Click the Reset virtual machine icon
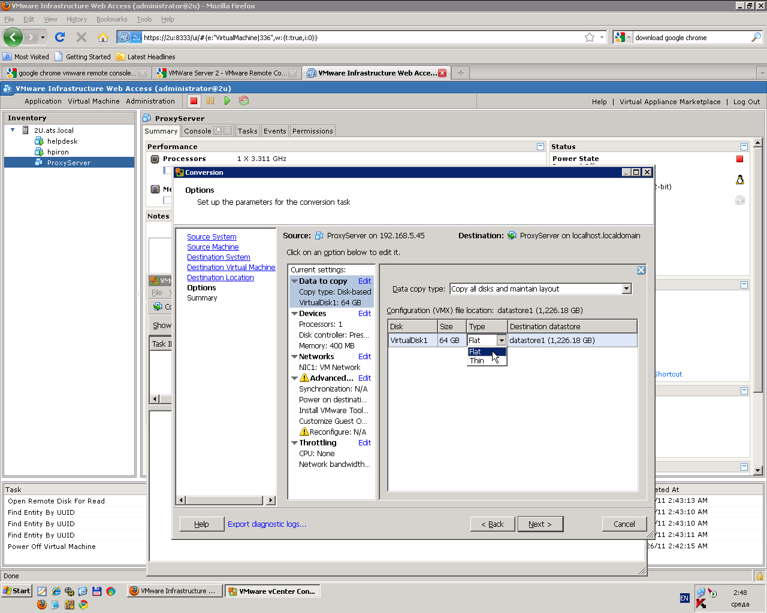Viewport: 767px width, 613px height. (244, 101)
